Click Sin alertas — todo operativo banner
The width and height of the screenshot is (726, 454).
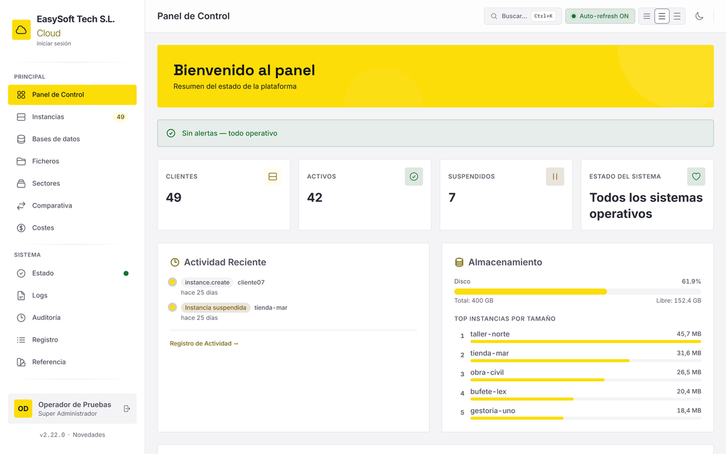coord(435,134)
